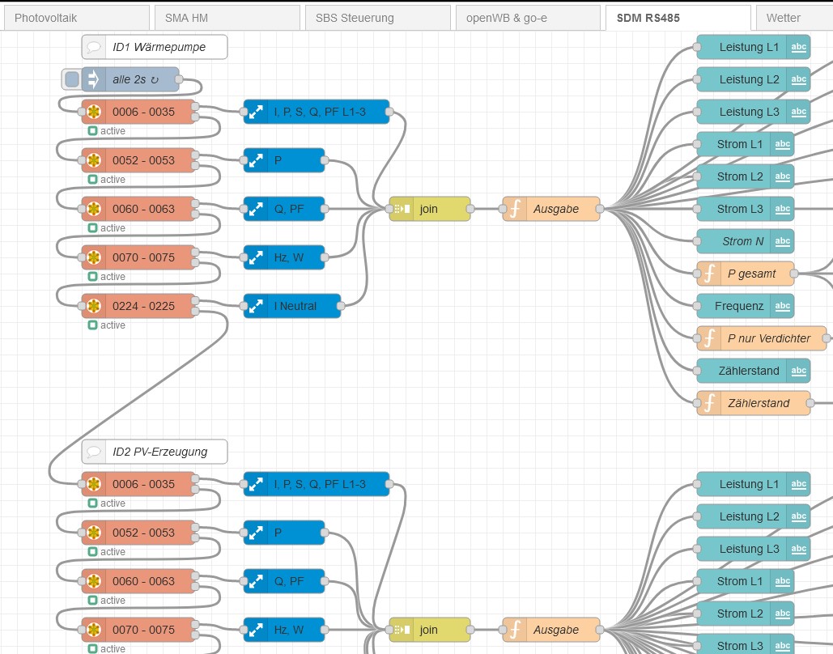This screenshot has height=654, width=833.
Task: Click function icon of Ausgabe in PV-Erzeugung flow
Action: 514,630
